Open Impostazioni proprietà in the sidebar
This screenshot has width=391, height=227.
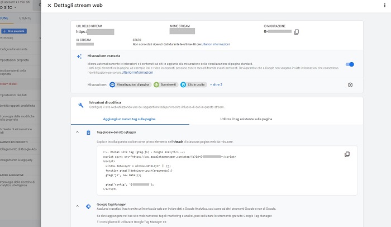pyautogui.click(x=15, y=60)
